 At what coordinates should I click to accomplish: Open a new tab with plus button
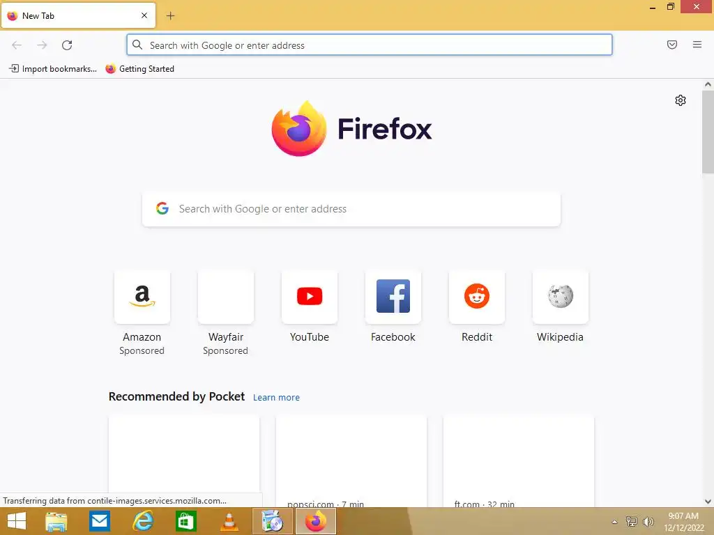pyautogui.click(x=170, y=16)
